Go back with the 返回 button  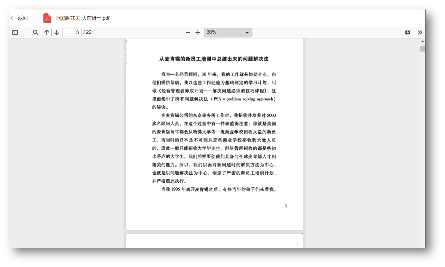tap(19, 18)
